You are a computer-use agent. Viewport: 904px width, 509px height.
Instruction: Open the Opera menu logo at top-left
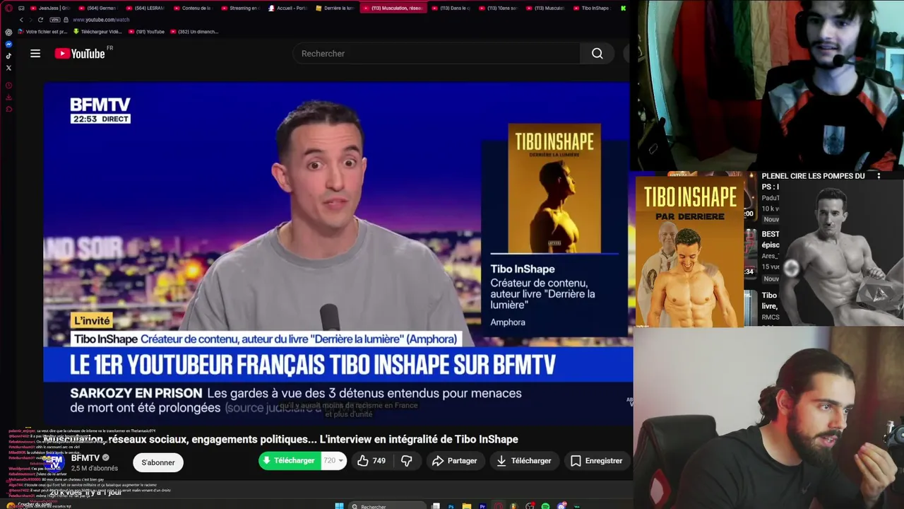pos(8,8)
